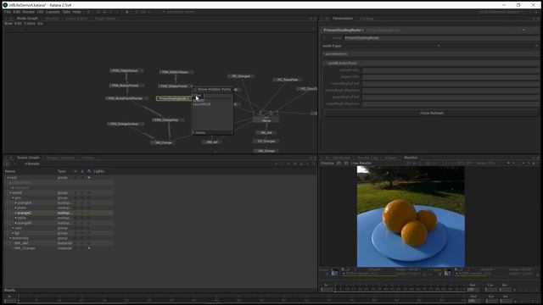
Task: Click the rendered oranges image
Action: [411, 217]
